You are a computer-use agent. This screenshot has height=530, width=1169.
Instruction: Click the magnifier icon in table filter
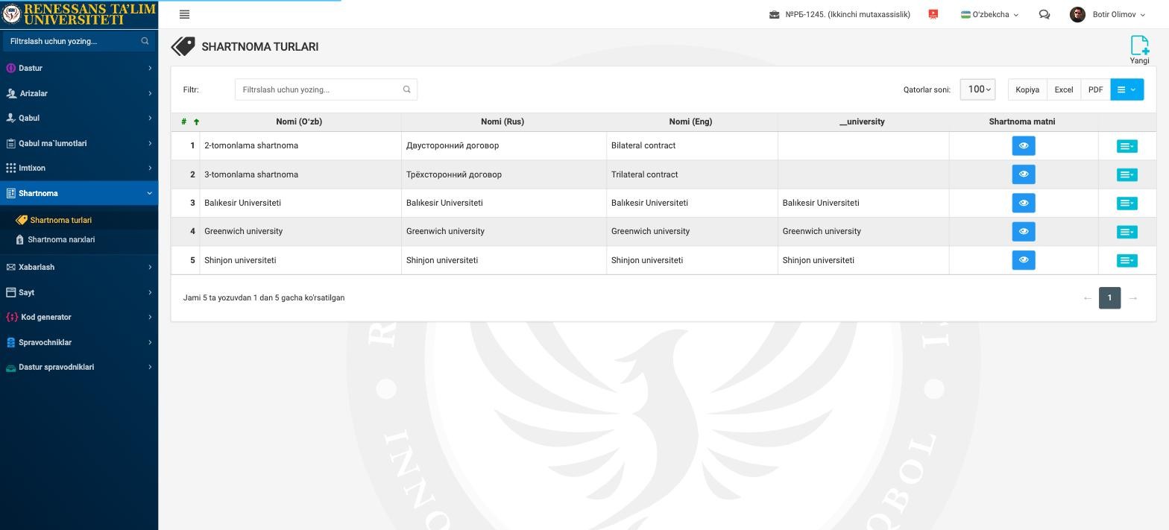click(x=406, y=89)
